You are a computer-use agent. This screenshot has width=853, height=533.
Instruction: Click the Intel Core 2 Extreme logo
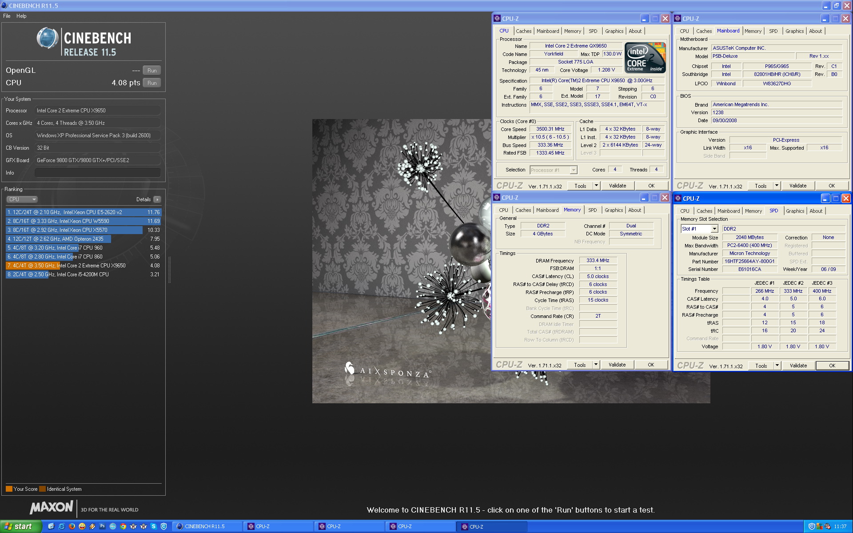[645, 58]
